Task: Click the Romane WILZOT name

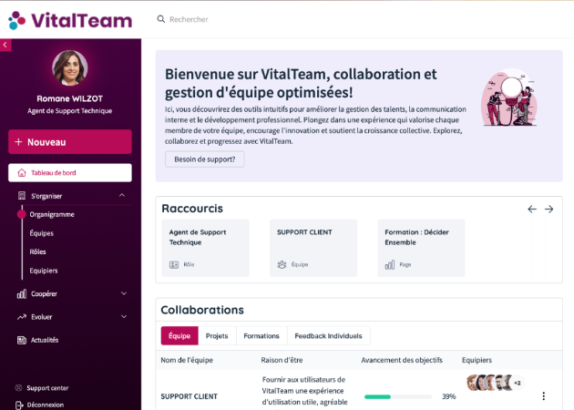Action: 70,98
